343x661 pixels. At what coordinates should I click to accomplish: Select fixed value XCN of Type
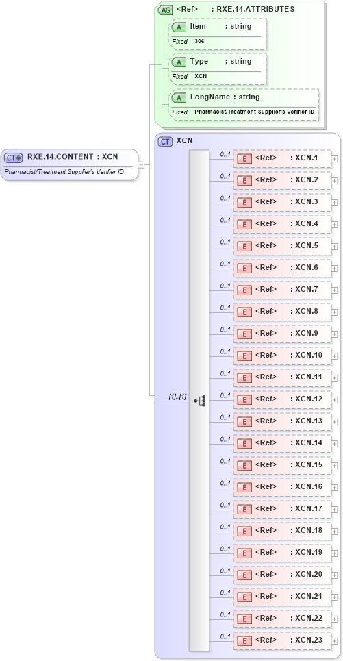[x=201, y=76]
